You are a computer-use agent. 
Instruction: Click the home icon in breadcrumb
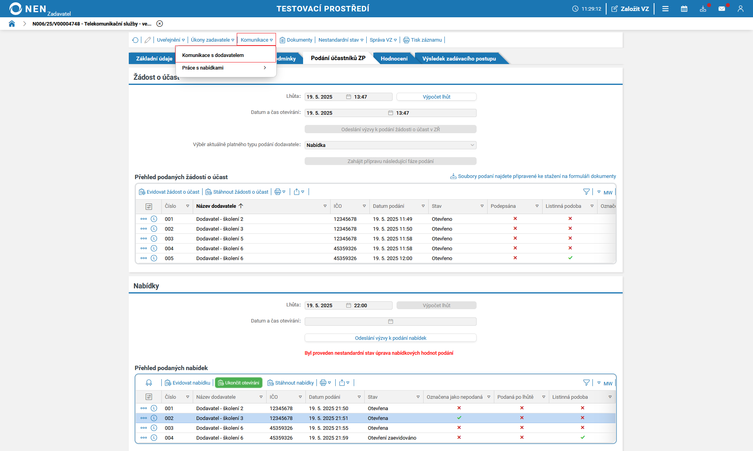click(12, 24)
